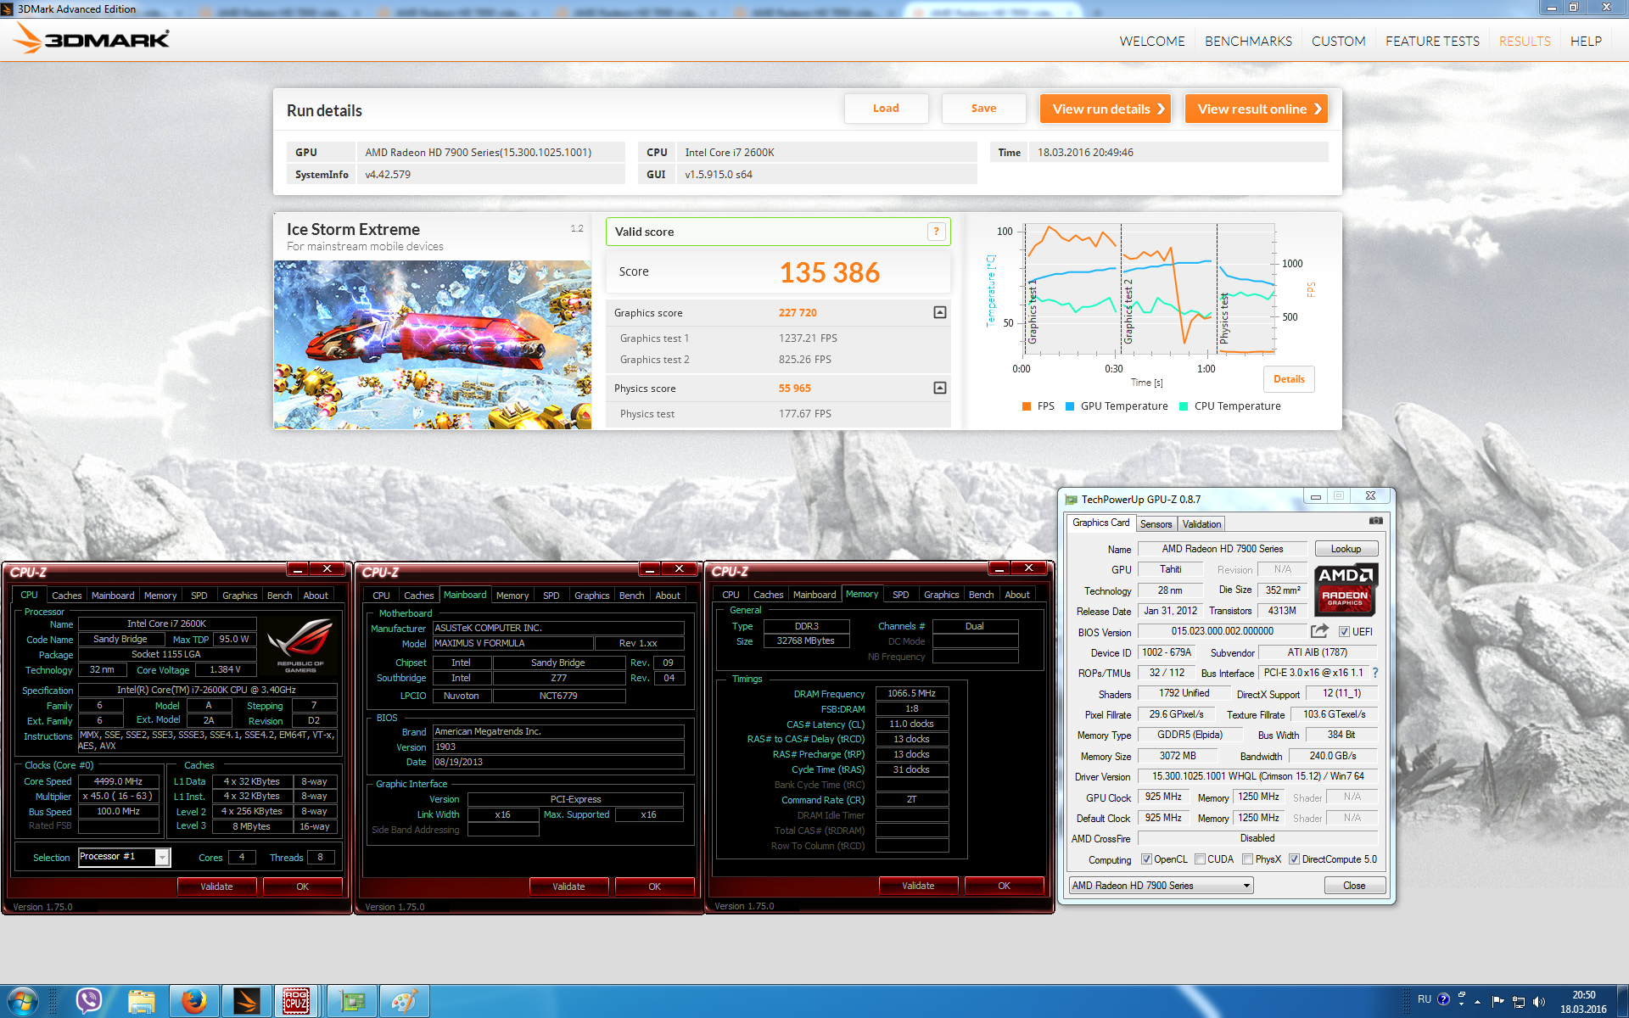The width and height of the screenshot is (1629, 1018).
Task: Click the ROG CPU-Z taskbar icon
Action: click(x=296, y=1001)
